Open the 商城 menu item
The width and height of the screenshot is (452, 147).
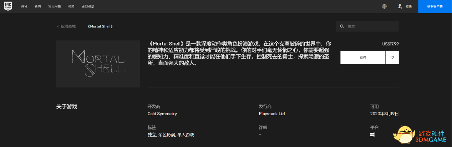pos(24,6)
